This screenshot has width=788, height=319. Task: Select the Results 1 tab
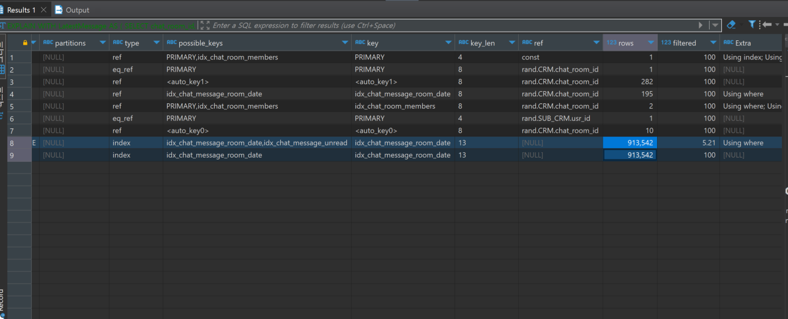(21, 10)
